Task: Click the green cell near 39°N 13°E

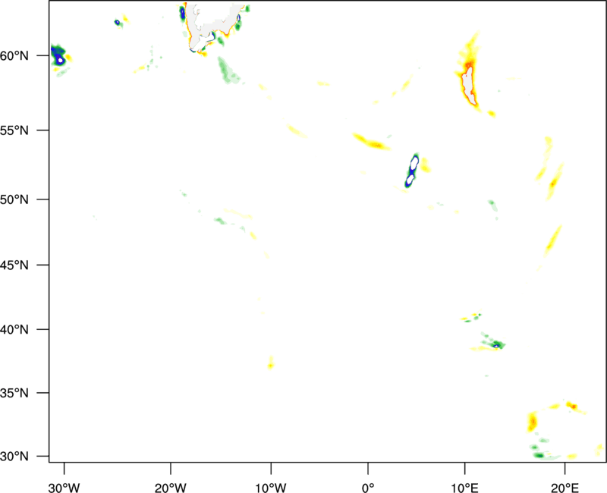Action: click(x=495, y=344)
